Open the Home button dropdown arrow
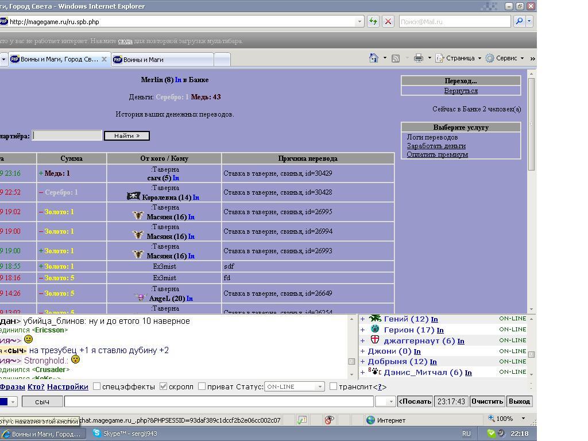This screenshot has width=588, height=441. tap(385, 58)
